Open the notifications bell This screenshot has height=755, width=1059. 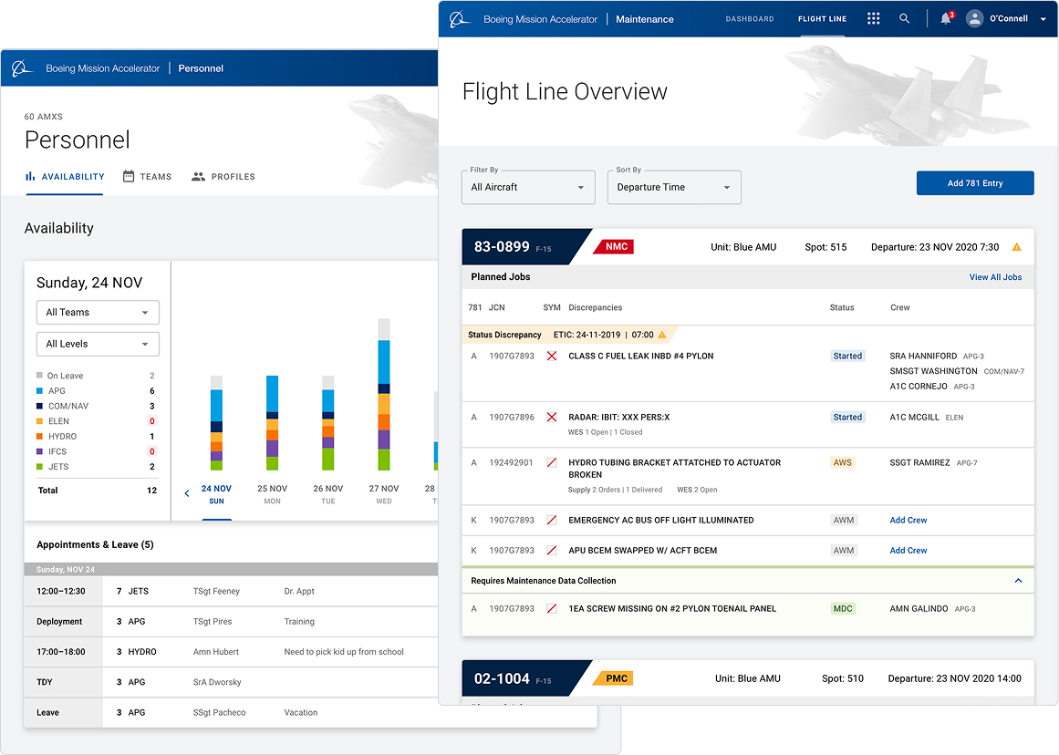pos(946,18)
